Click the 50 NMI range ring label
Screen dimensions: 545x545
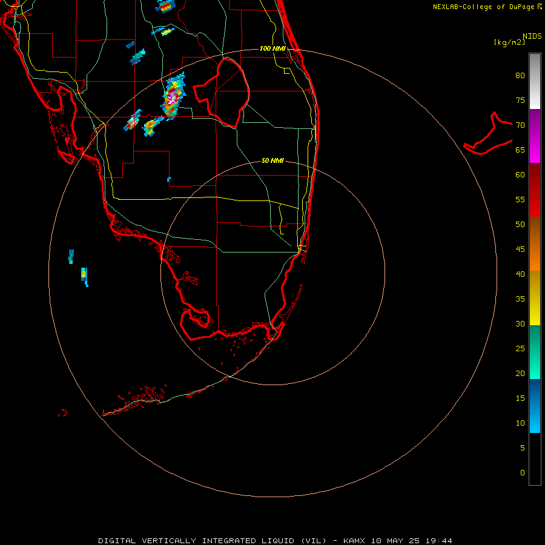tap(272, 160)
